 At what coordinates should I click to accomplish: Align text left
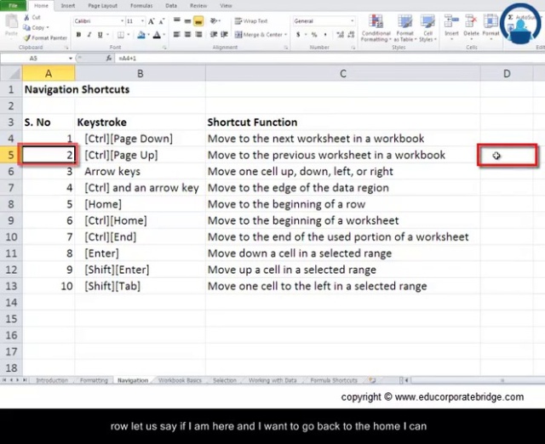pyautogui.click(x=177, y=34)
